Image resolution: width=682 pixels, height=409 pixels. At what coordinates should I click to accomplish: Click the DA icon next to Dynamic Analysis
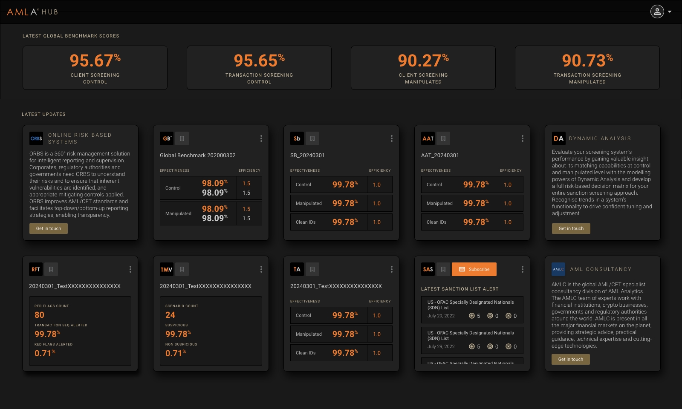coord(558,138)
